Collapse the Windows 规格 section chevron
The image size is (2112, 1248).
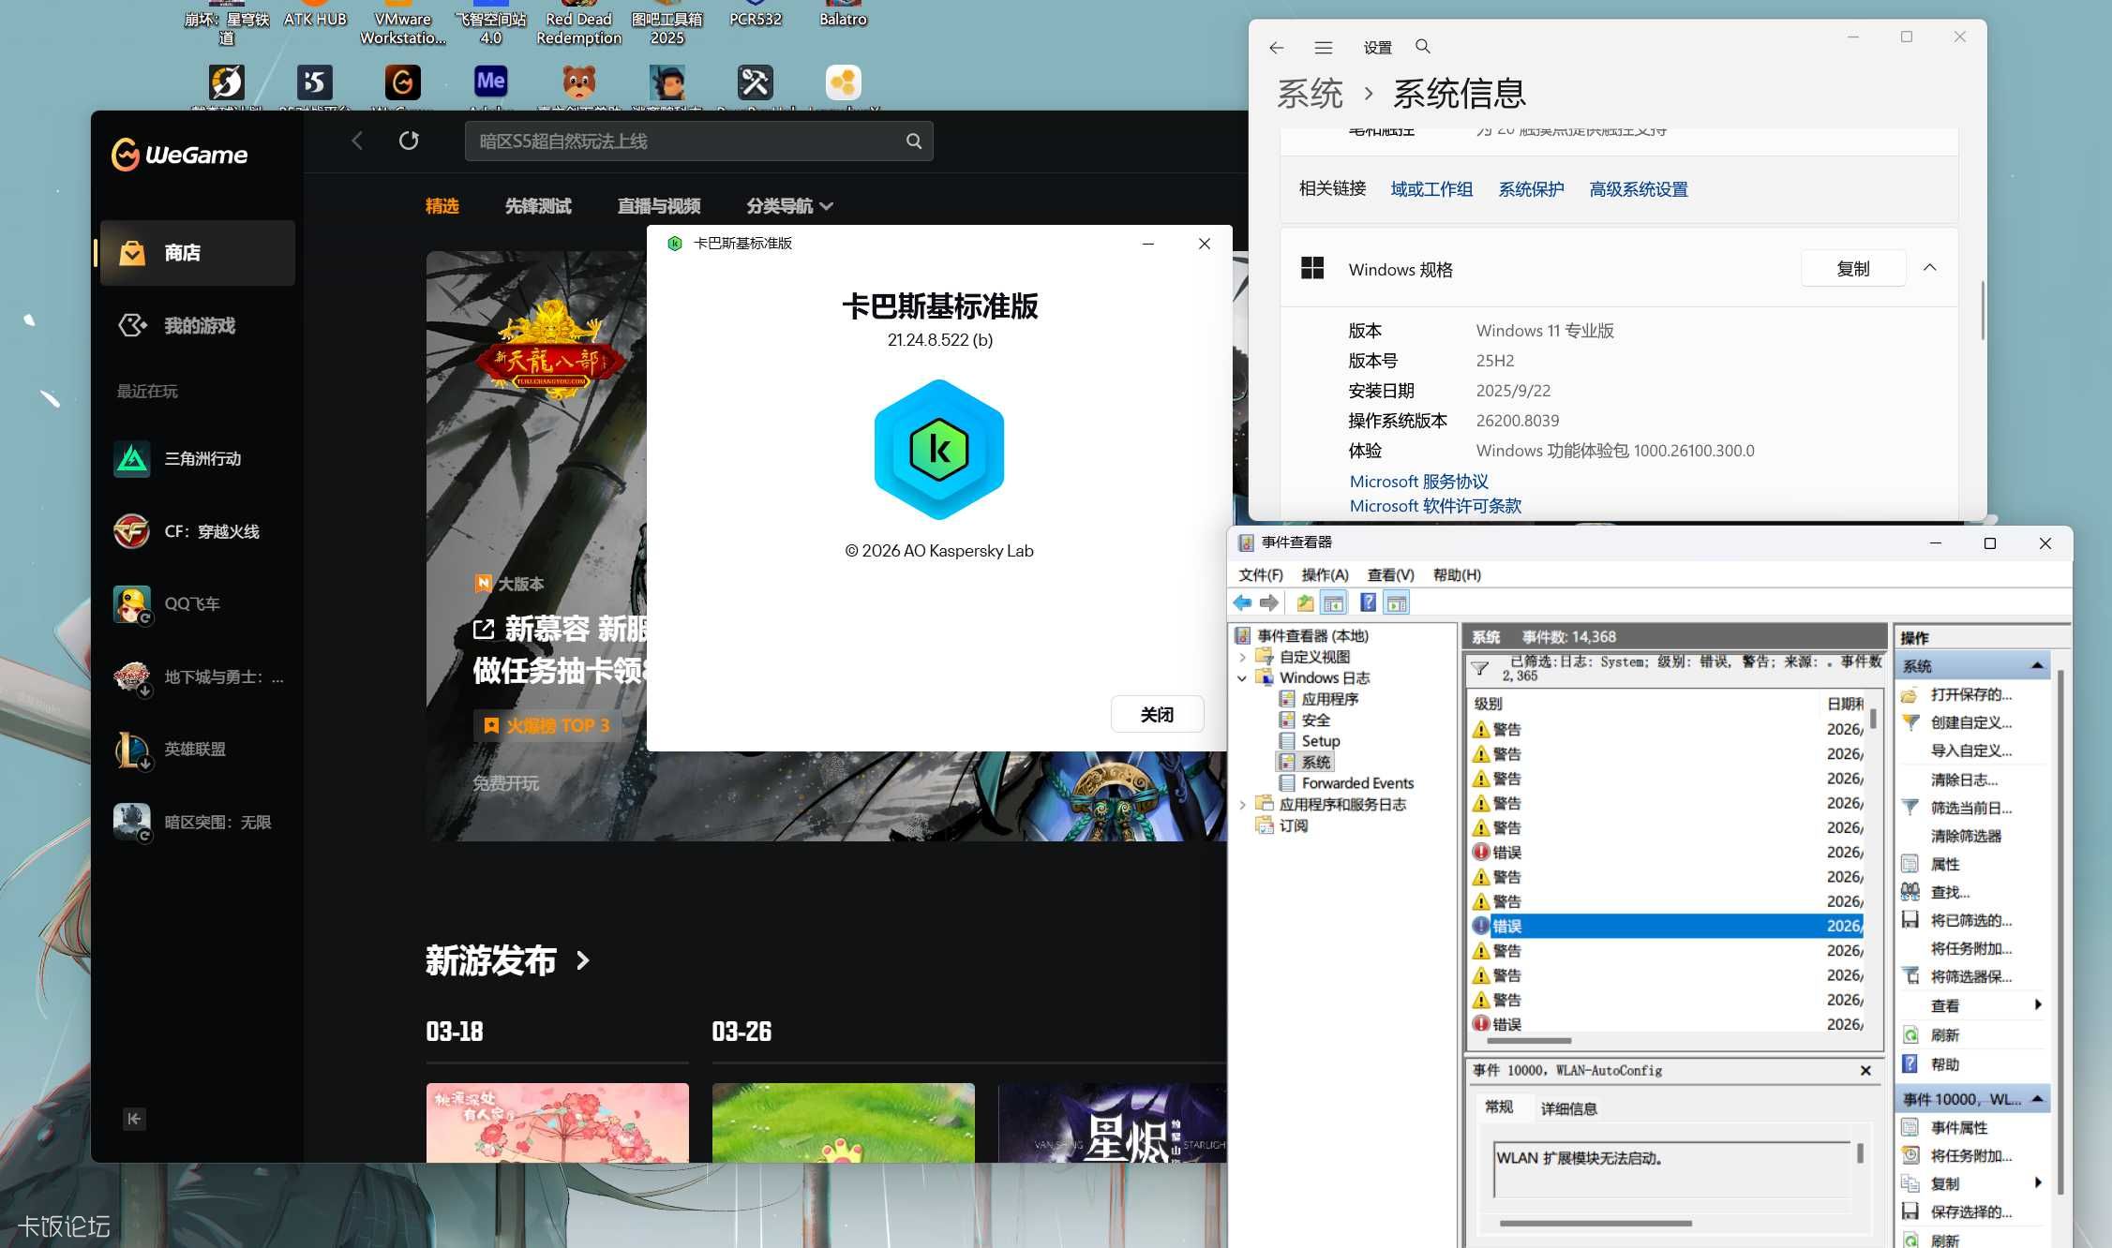(x=1929, y=268)
